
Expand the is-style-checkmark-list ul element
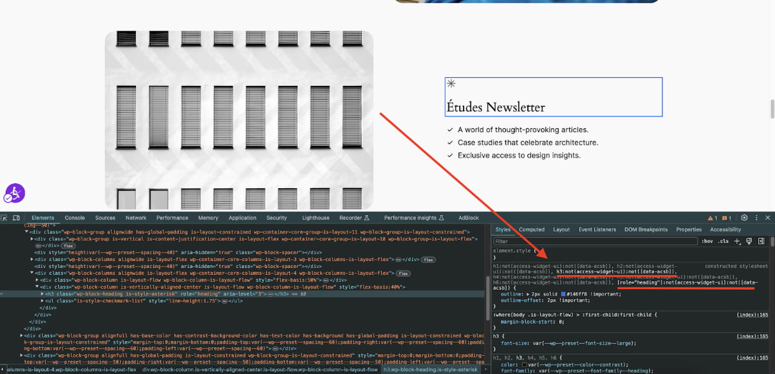(42, 300)
